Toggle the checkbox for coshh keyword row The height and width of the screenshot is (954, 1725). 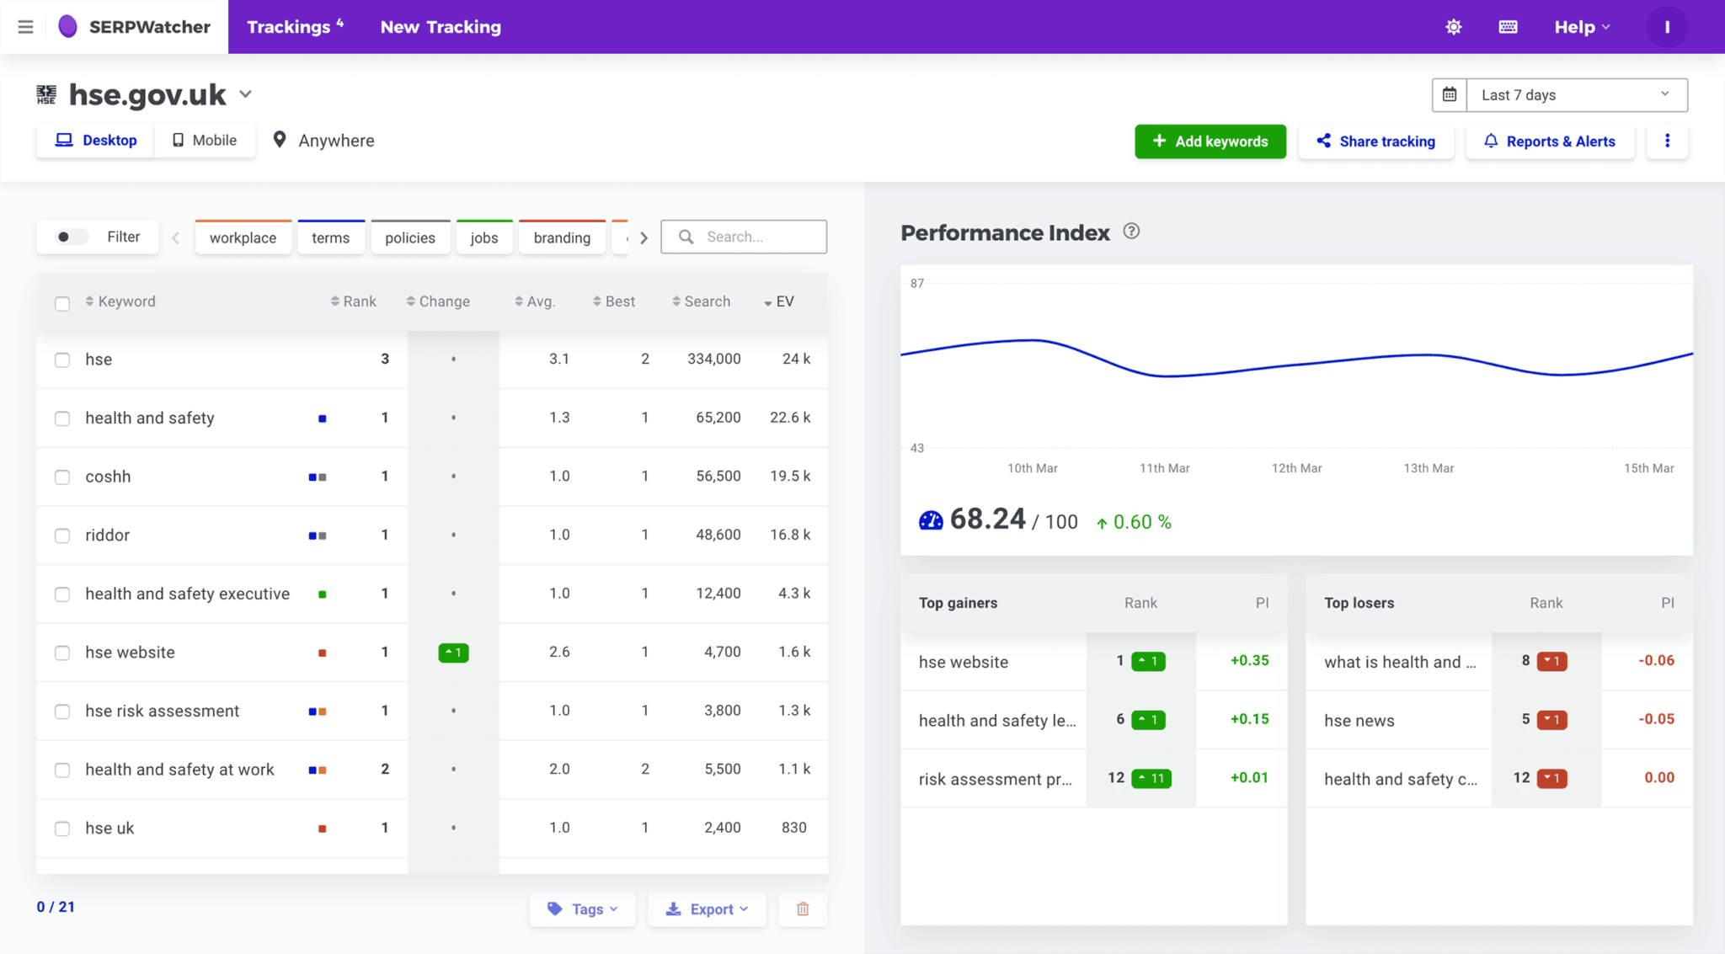(61, 476)
